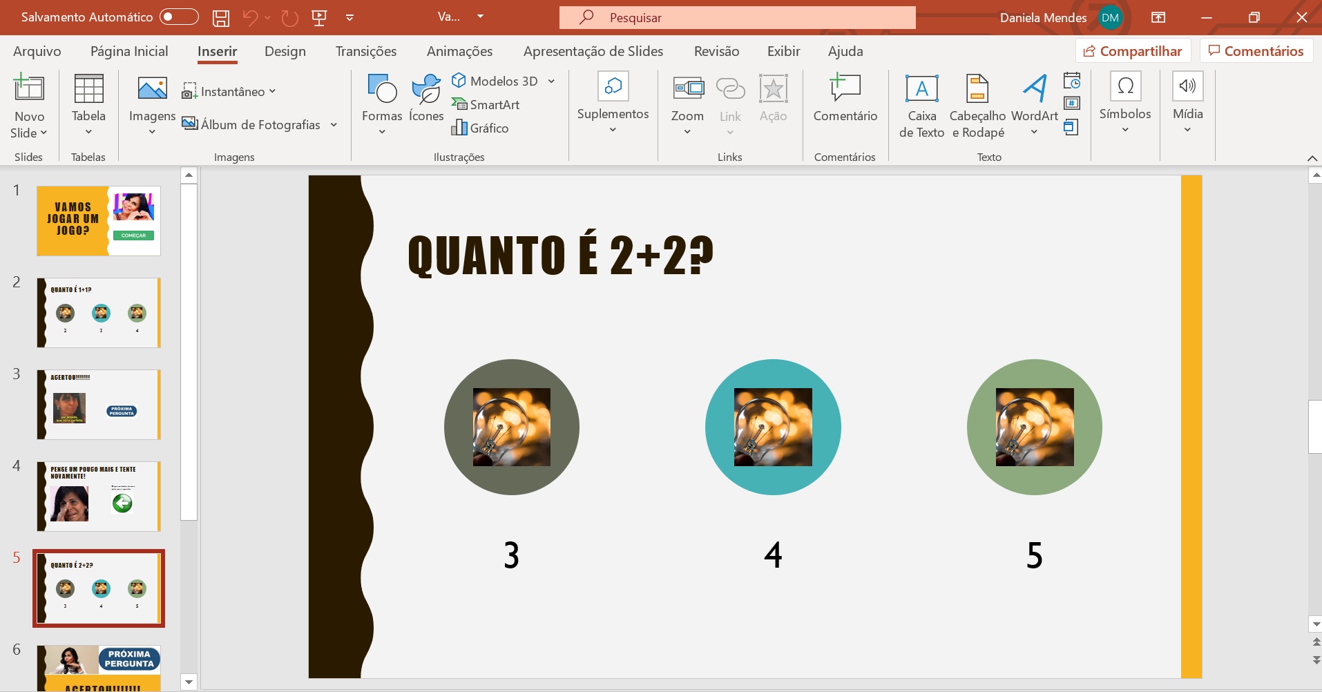
Task: Click Álbum de Fotografias button
Action: 251,124
